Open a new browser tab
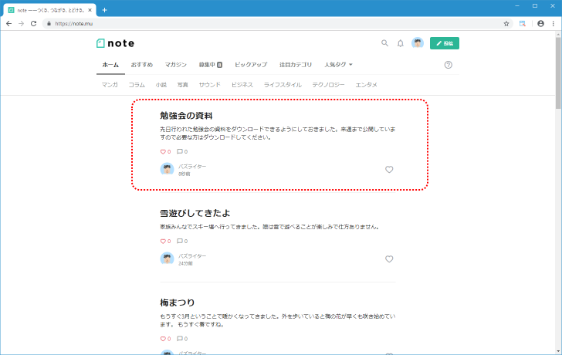The height and width of the screenshot is (355, 562). pyautogui.click(x=104, y=10)
